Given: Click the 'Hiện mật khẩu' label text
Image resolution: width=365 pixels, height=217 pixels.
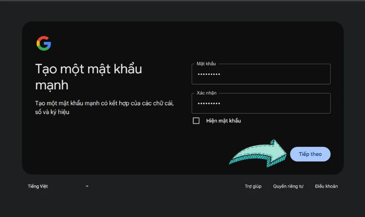Looking at the screenshot, I should [223, 121].
